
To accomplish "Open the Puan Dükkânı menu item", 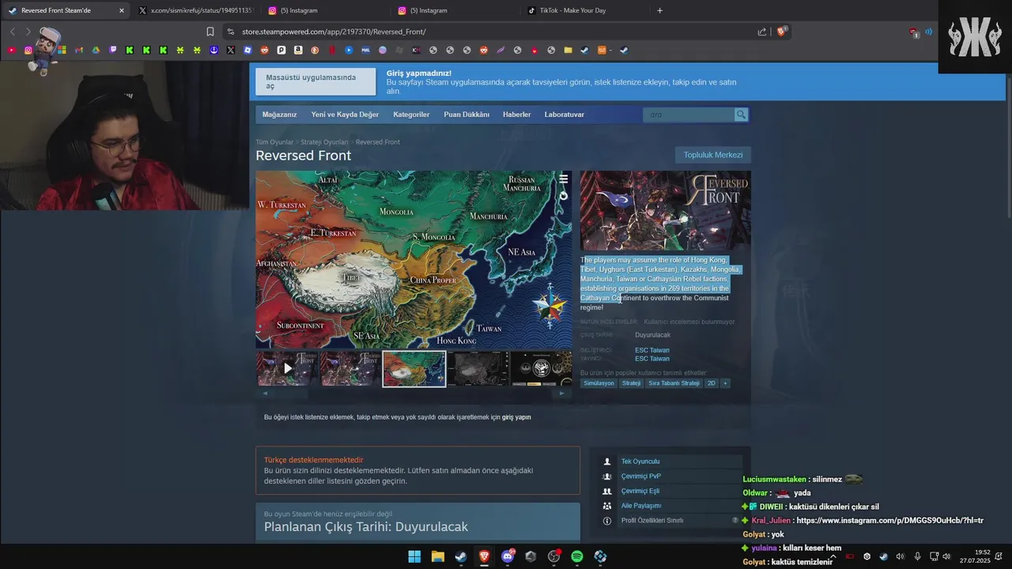I will [466, 115].
